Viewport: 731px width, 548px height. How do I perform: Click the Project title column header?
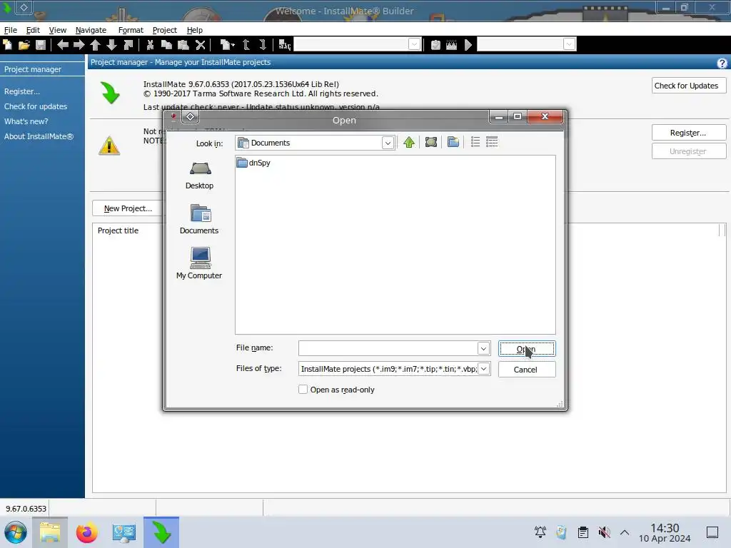coord(118,230)
